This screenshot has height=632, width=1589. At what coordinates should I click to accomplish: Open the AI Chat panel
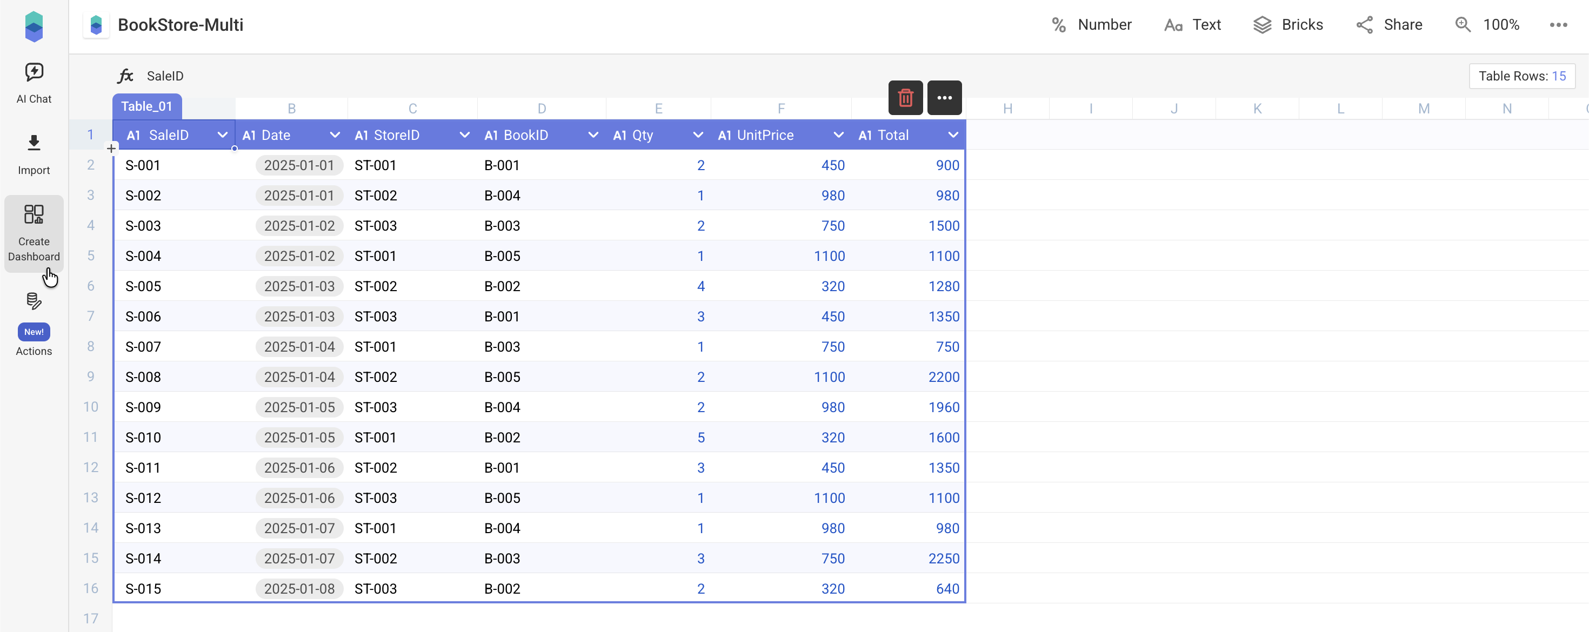[34, 82]
